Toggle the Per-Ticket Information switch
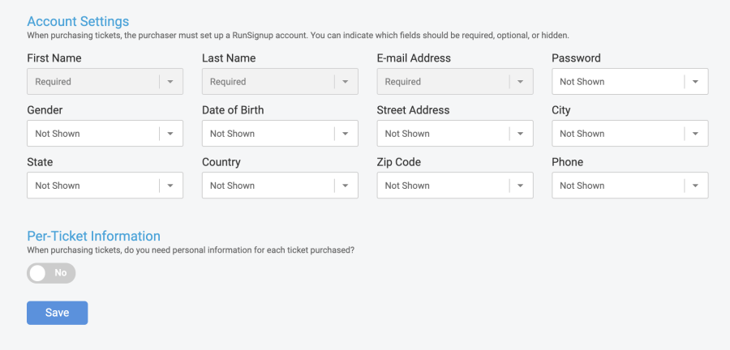Screen dimensions: 730x350 pos(51,273)
